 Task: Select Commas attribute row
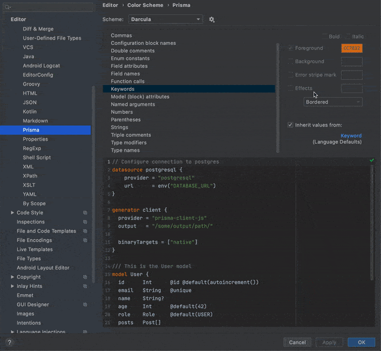(189, 36)
